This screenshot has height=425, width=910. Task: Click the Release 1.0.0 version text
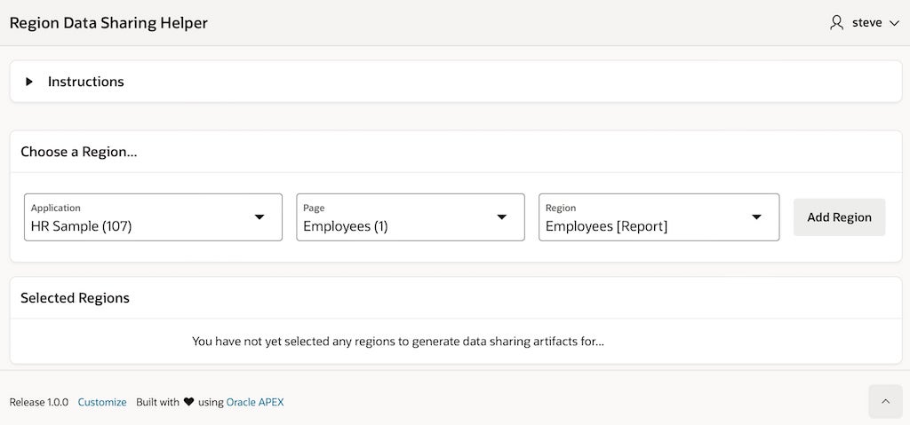(x=39, y=402)
